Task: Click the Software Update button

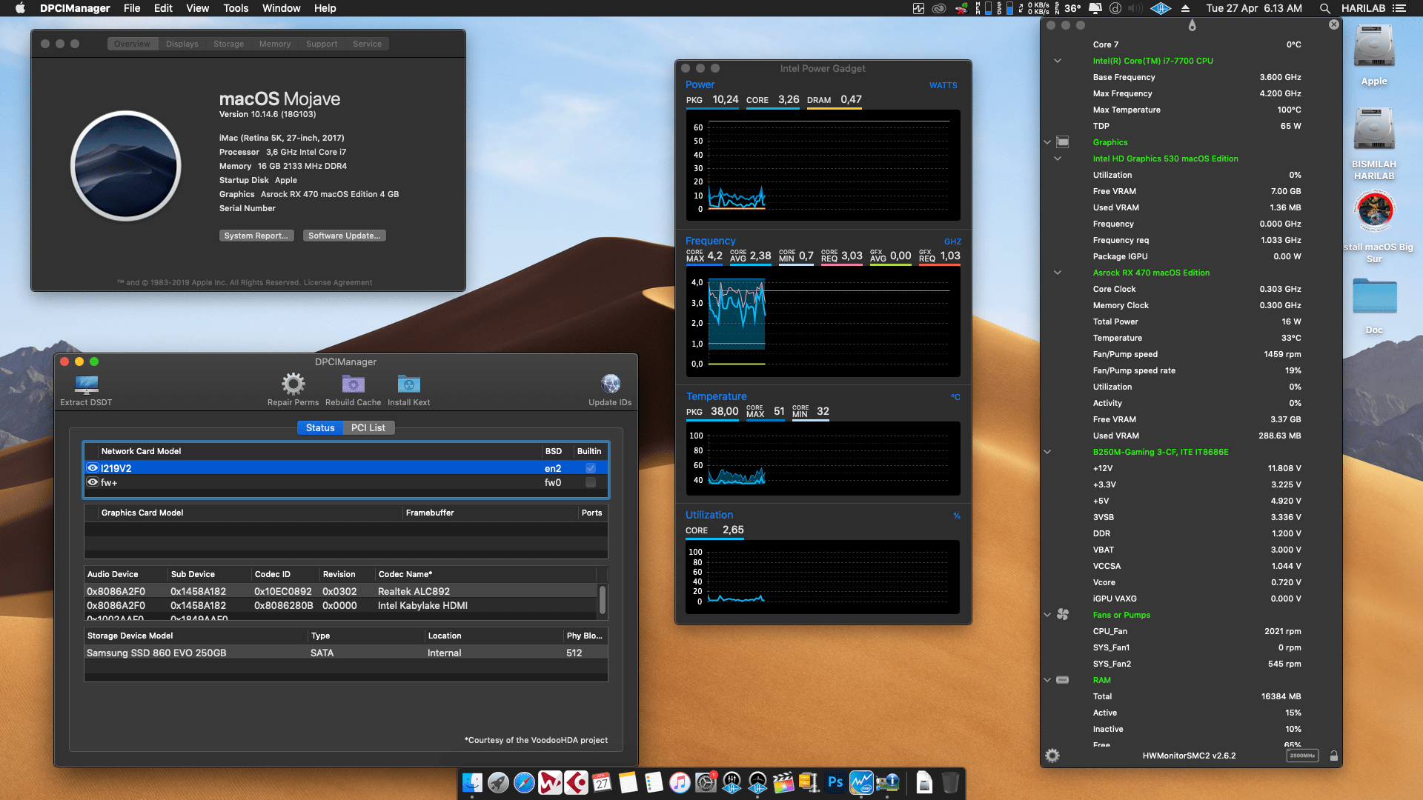Action: pyautogui.click(x=345, y=236)
